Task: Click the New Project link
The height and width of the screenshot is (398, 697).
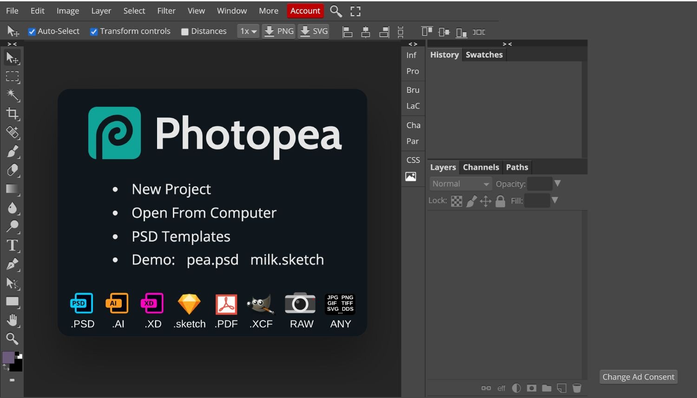Action: click(x=171, y=189)
